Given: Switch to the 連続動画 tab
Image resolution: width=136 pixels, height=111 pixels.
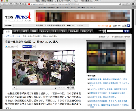Looking at the screenshot, I should [73, 31].
